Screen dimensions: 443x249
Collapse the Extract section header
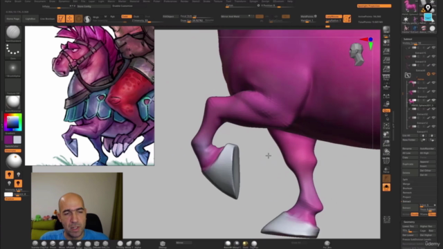406,201
